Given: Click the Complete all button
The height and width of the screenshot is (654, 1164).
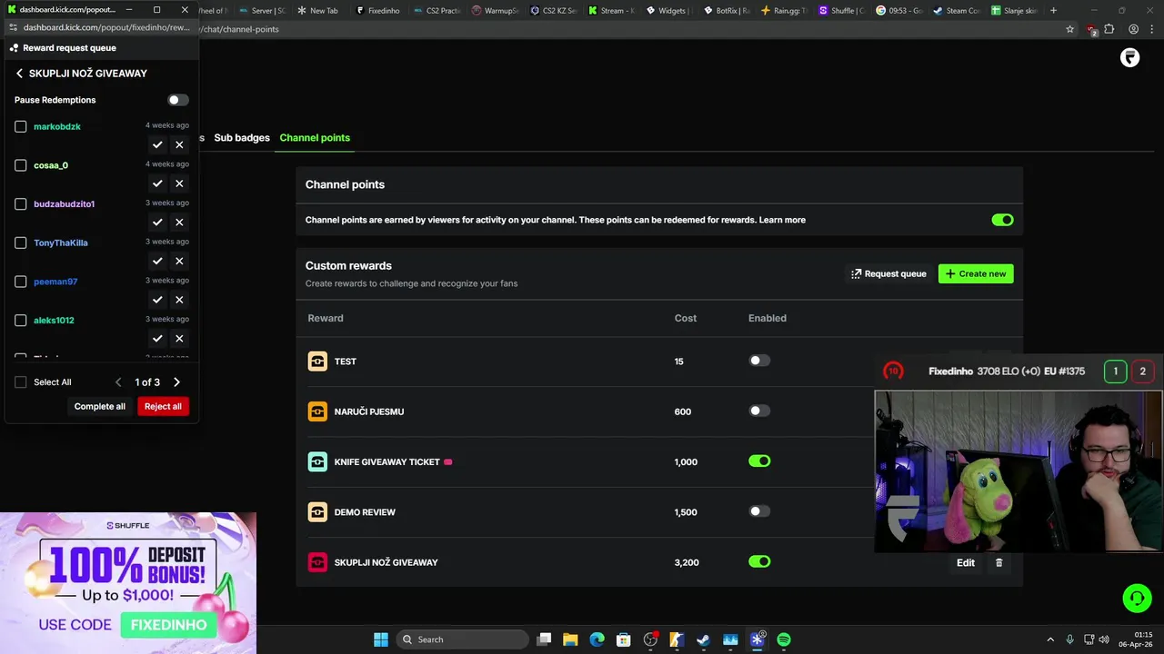Looking at the screenshot, I should click(x=100, y=406).
